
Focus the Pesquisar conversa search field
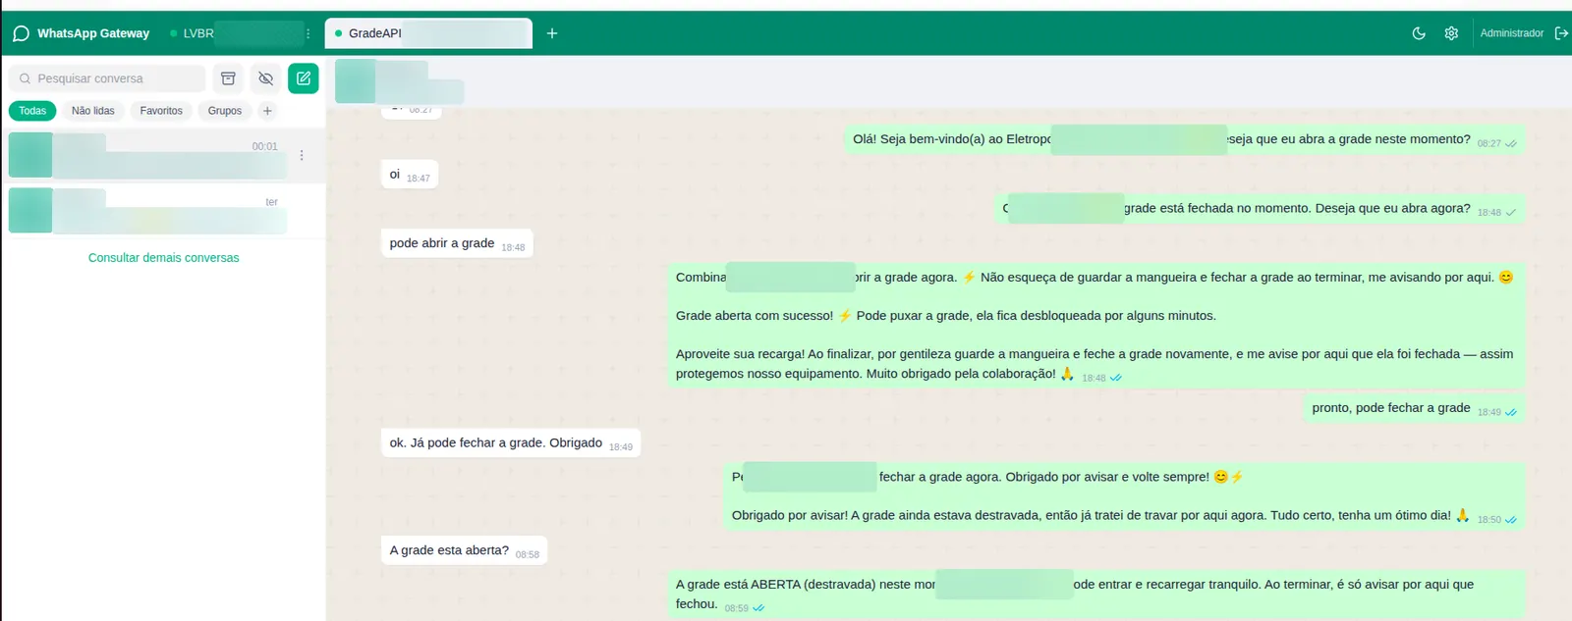pos(107,78)
